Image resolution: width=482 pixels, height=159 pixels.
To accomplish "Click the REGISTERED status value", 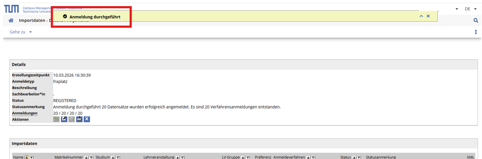I will coord(65,100).
